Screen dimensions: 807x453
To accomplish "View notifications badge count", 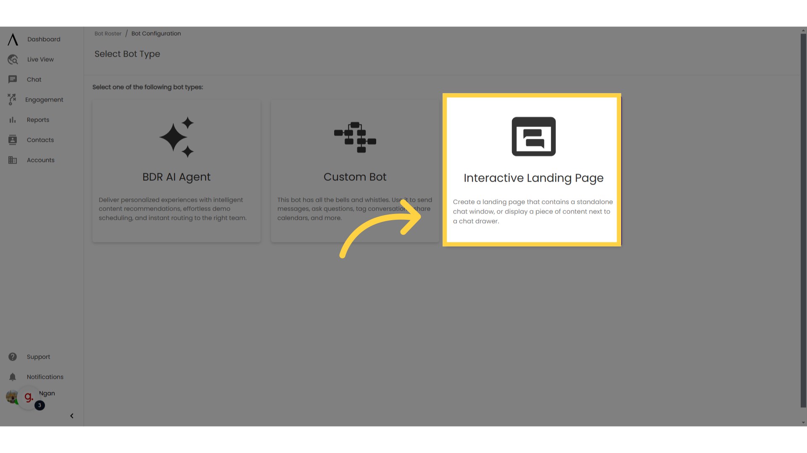I will [40, 406].
